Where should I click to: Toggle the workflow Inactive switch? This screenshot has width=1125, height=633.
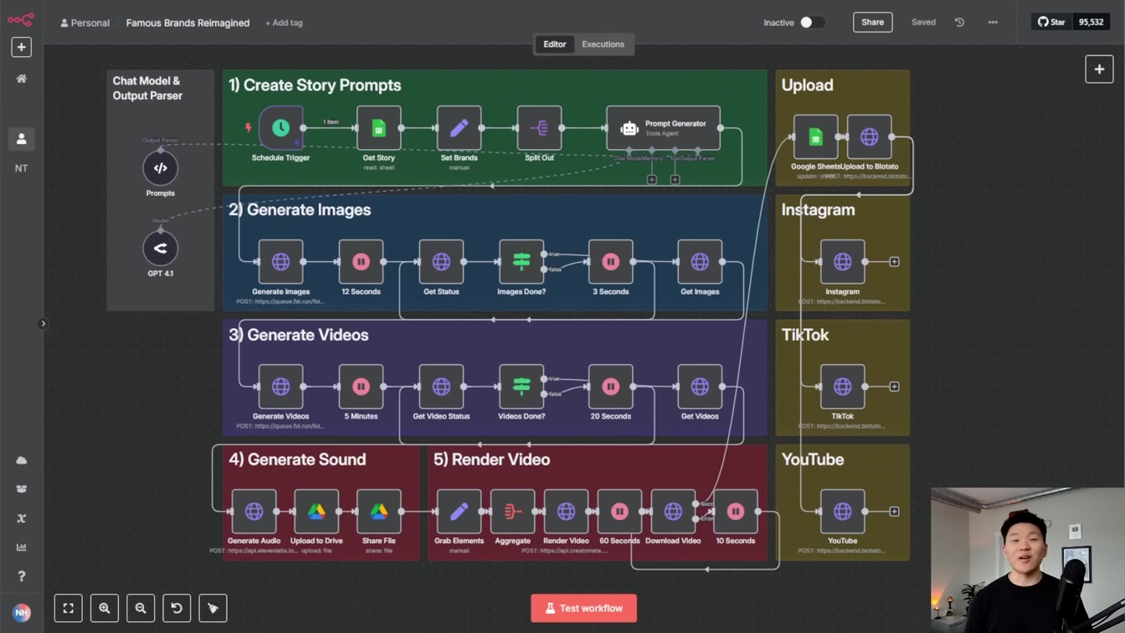point(811,23)
